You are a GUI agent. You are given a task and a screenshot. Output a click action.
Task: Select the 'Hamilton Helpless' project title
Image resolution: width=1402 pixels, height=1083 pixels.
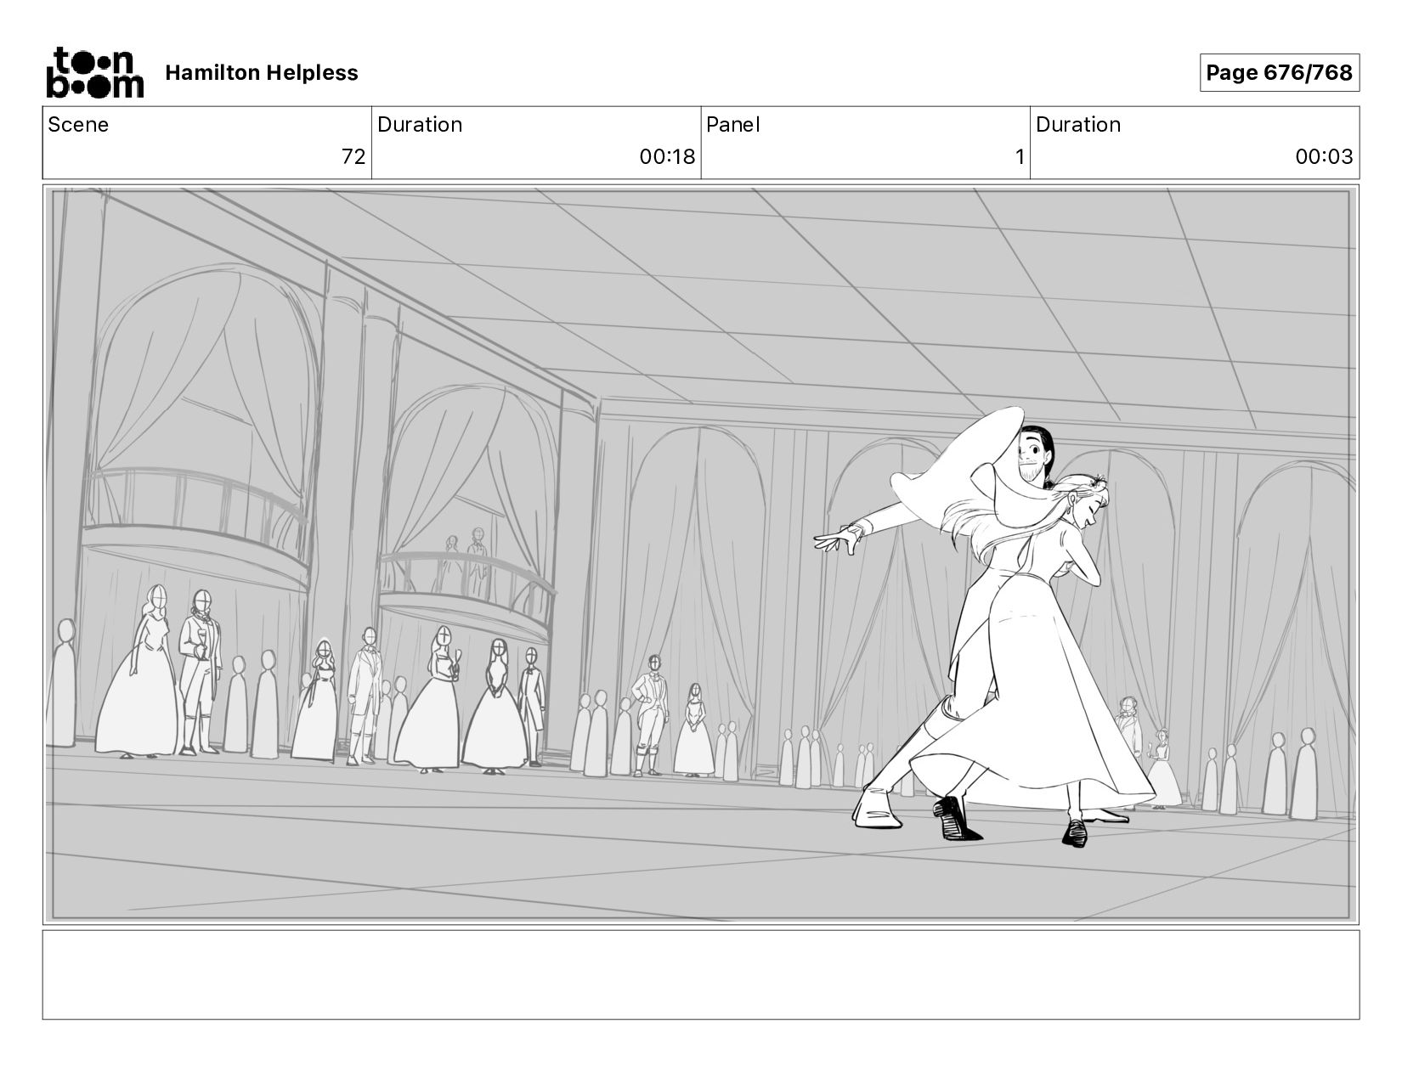[x=262, y=73]
